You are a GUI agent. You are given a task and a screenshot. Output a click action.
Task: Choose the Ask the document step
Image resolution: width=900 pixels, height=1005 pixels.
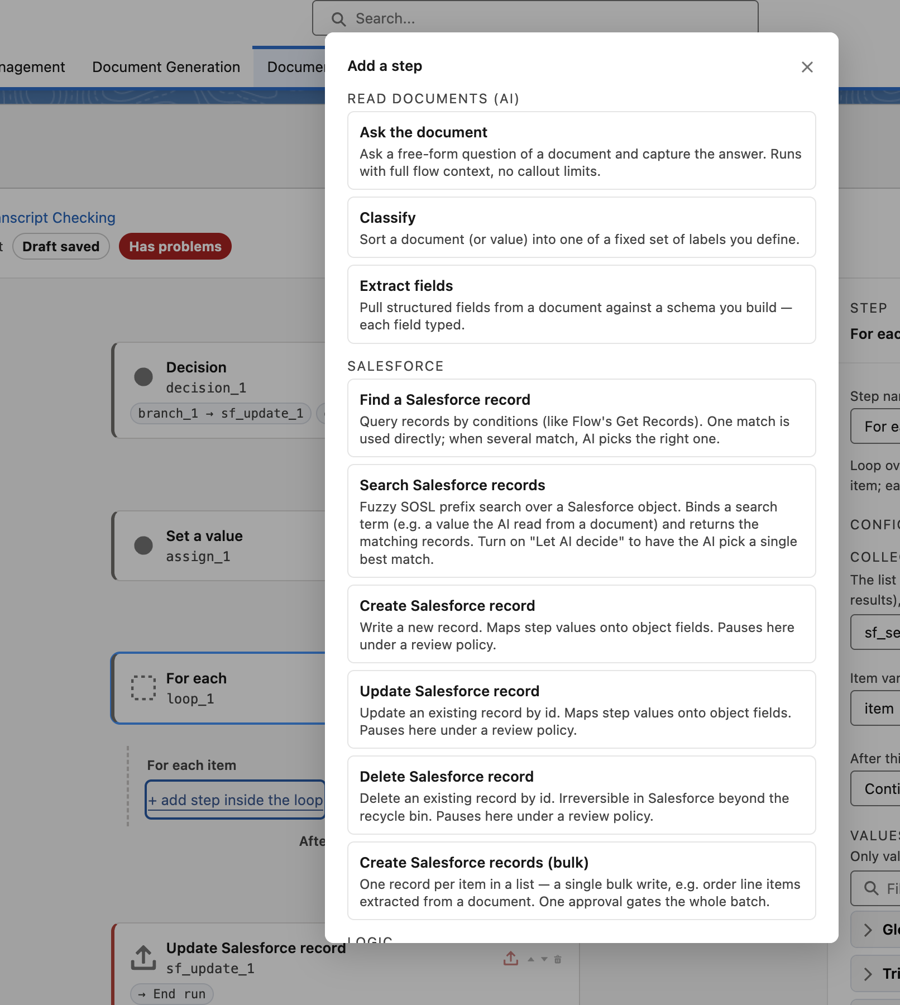pos(582,151)
